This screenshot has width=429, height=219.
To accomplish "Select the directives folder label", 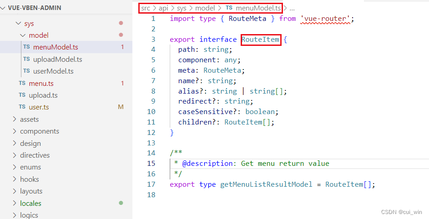I will pyautogui.click(x=35, y=155).
